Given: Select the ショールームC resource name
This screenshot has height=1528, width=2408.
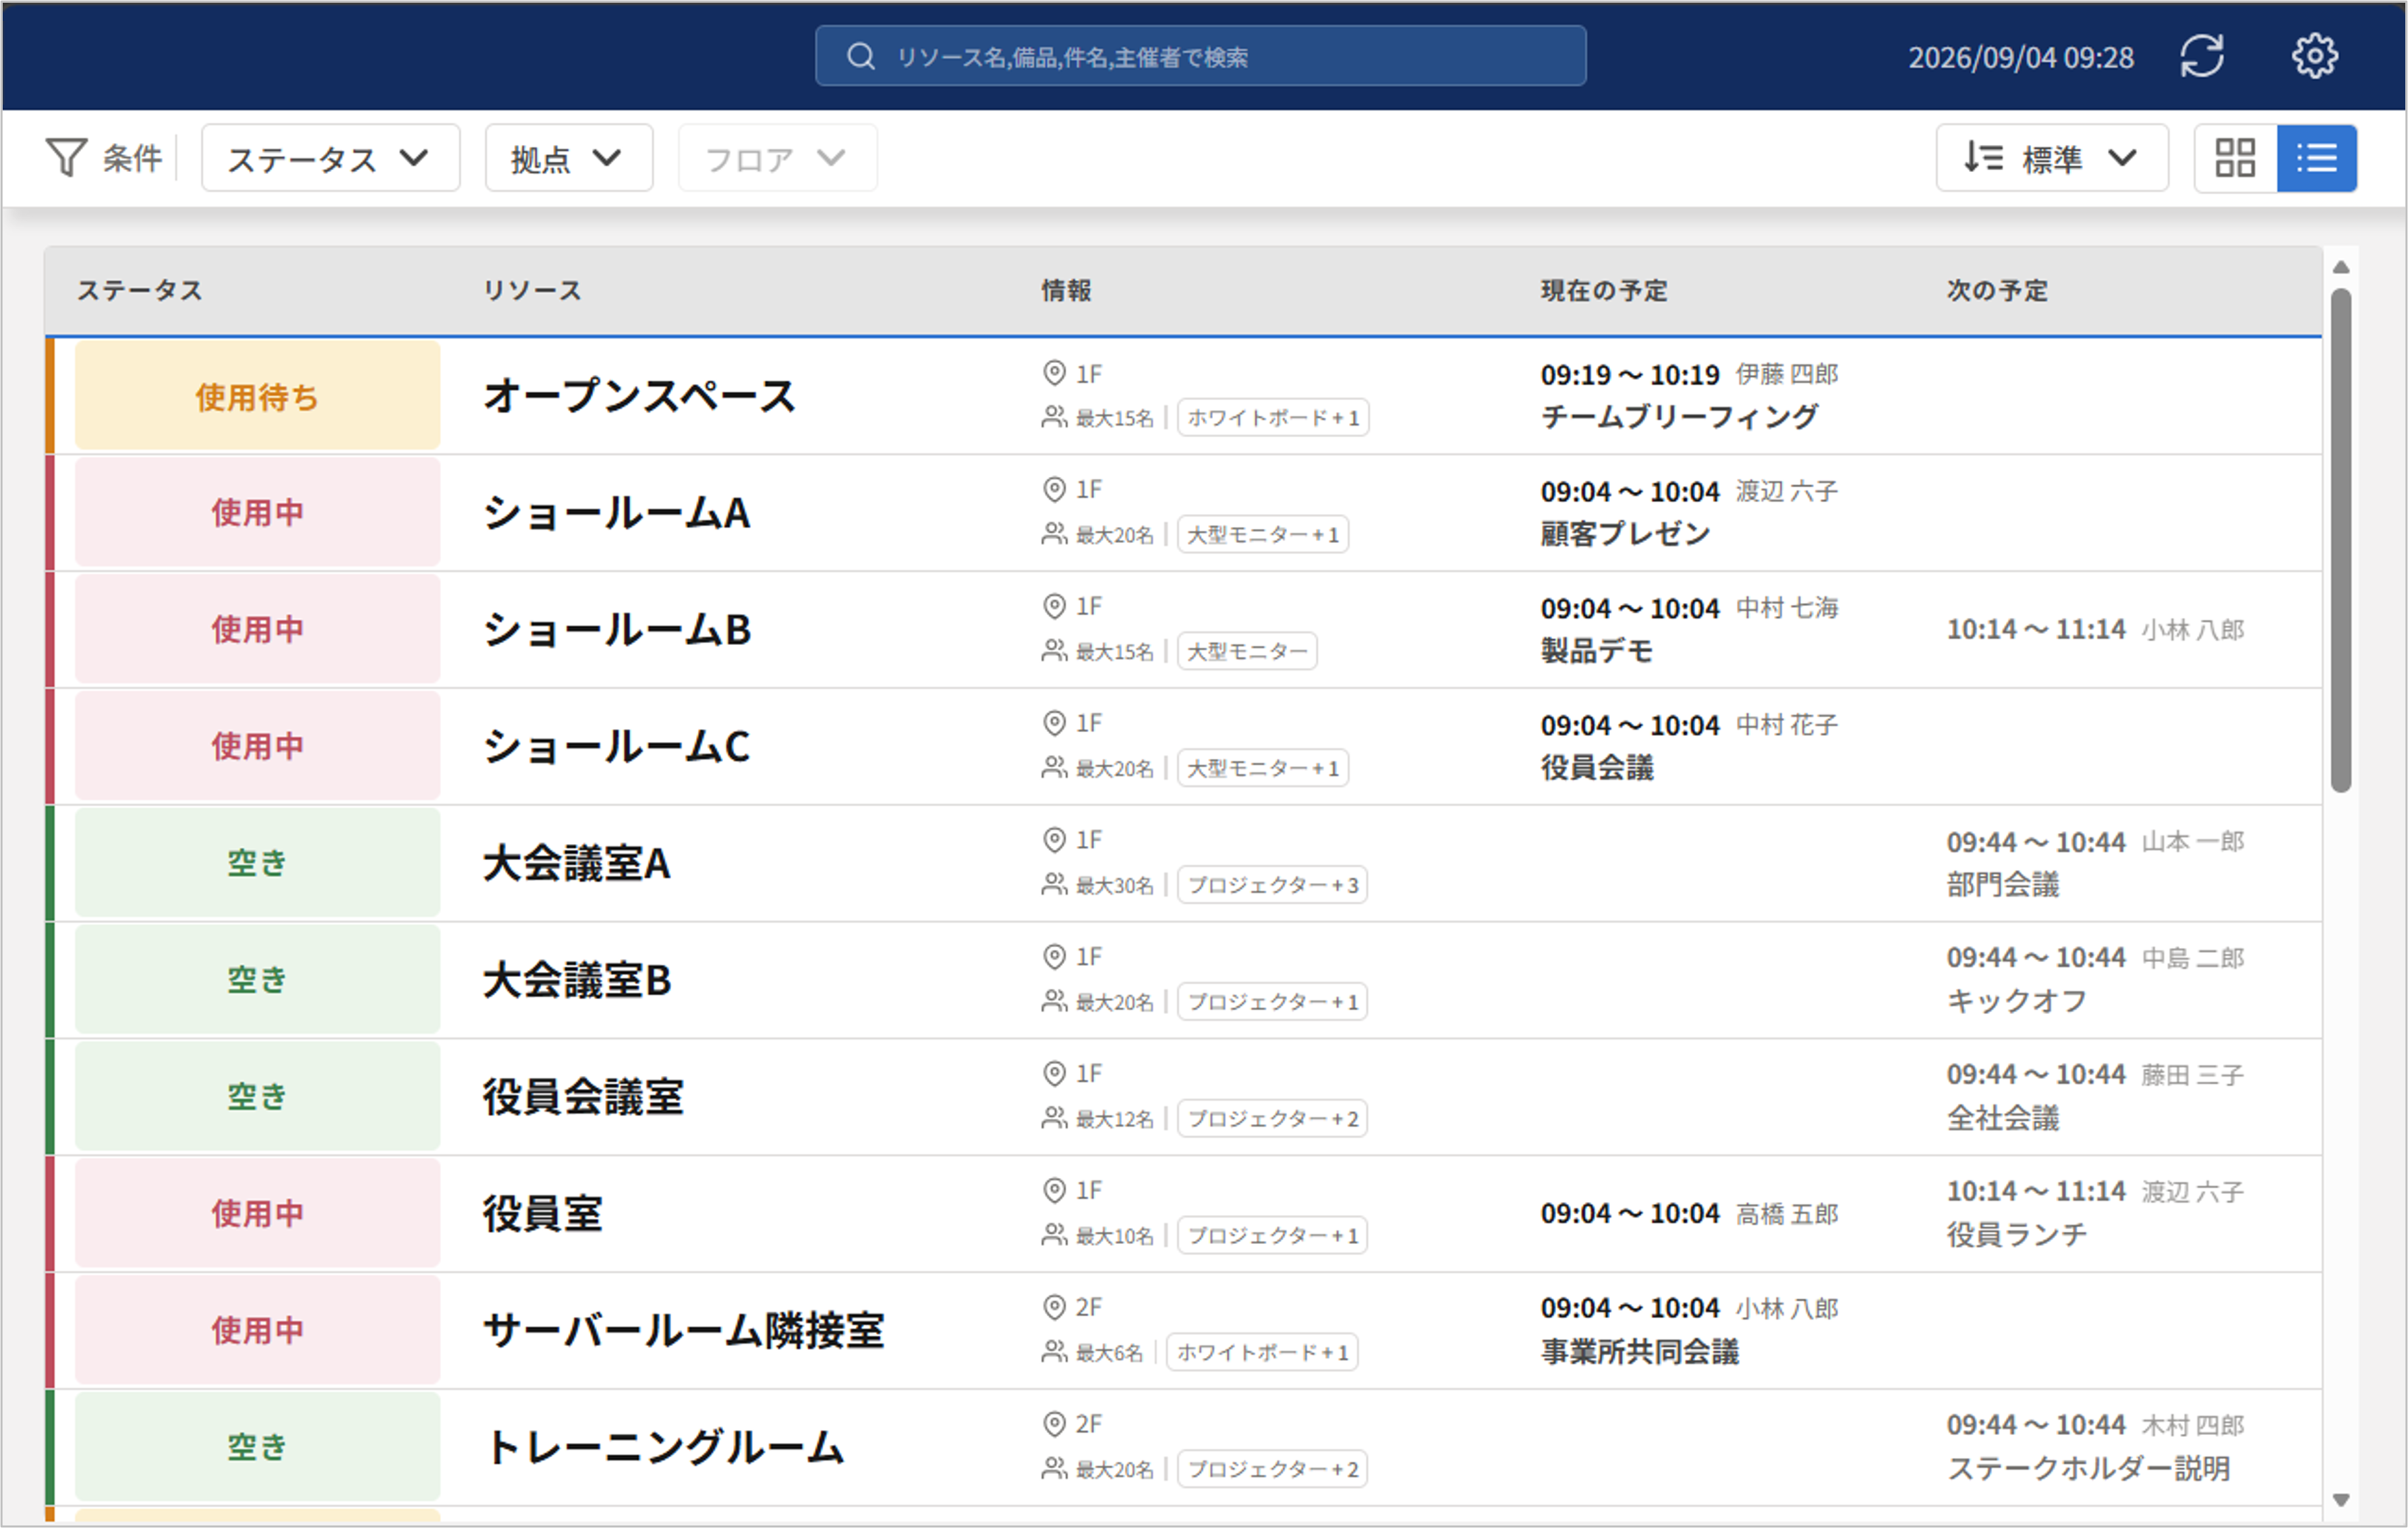Looking at the screenshot, I should pyautogui.click(x=616, y=746).
